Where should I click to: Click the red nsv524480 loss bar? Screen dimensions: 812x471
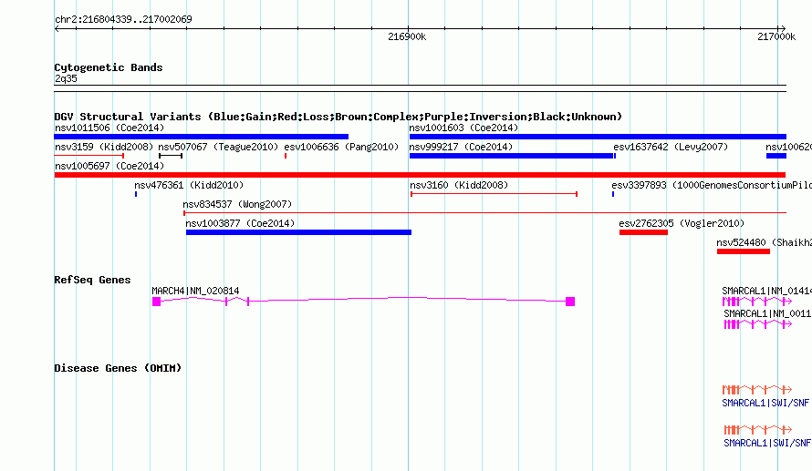(744, 251)
